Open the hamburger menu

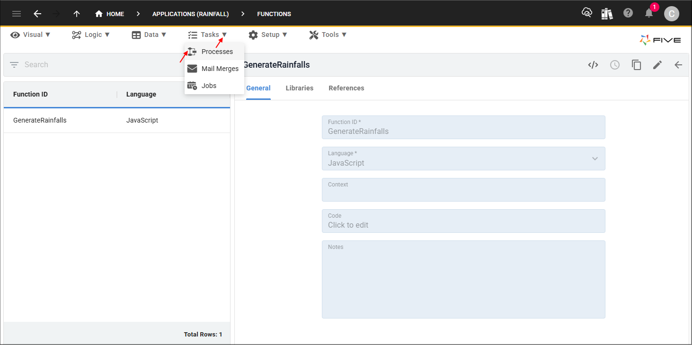[17, 14]
